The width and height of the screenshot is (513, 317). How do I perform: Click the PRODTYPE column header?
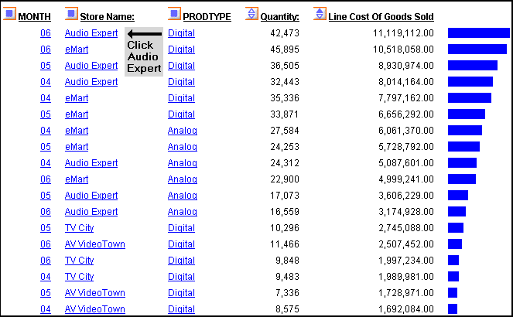[x=207, y=17]
